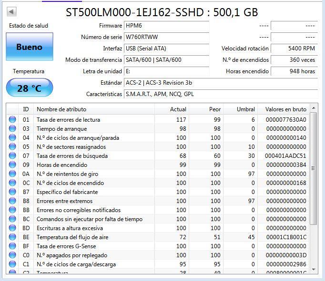Click status orb for attribute 0A
This screenshot has height=281, width=325.
click(x=12, y=174)
